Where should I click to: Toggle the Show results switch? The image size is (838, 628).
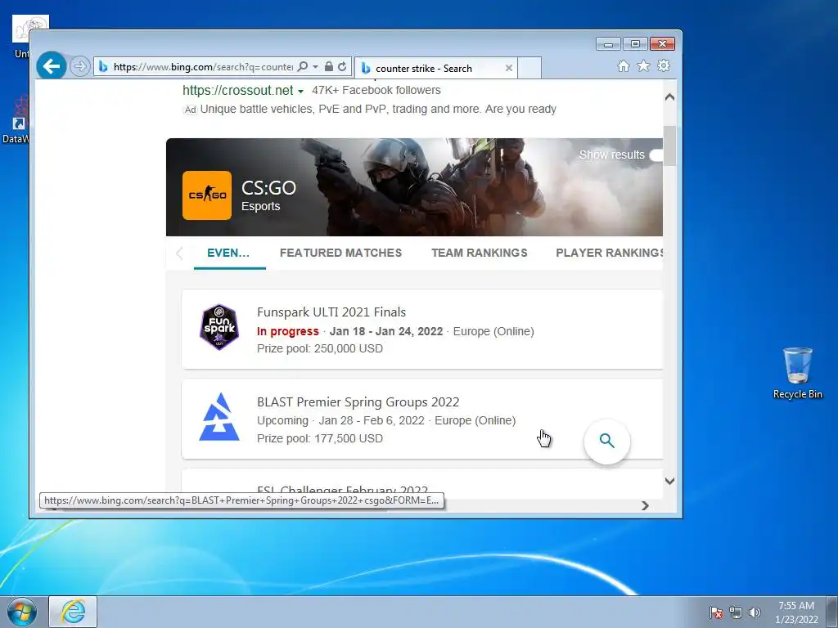pos(656,155)
